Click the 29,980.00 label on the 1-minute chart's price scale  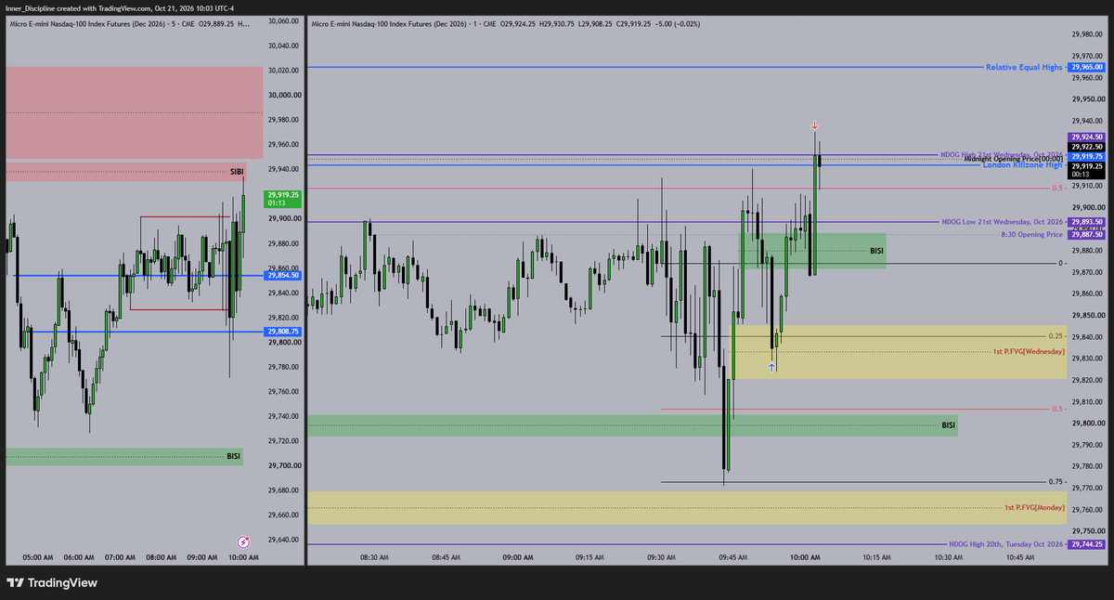(1085, 34)
